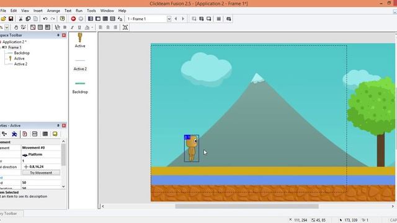The height and width of the screenshot is (223, 397).
Task: Open the Events properties tab icon
Action: click(x=45, y=134)
